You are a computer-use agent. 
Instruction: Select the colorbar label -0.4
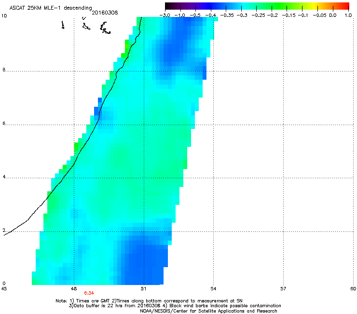(x=210, y=15)
